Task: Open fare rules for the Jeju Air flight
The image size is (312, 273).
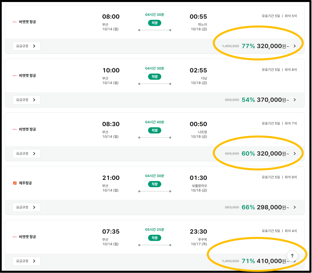Action: [x=26, y=207]
